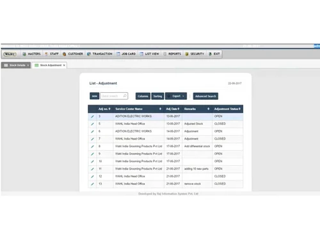The width and height of the screenshot is (320, 240).
Task: Open the CUSTOMER menu
Action: pyautogui.click(x=73, y=54)
